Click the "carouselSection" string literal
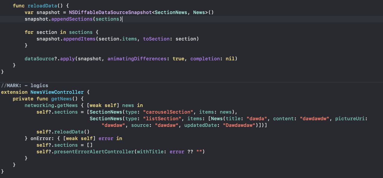Screen dimensions: 383x178 click(168, 112)
